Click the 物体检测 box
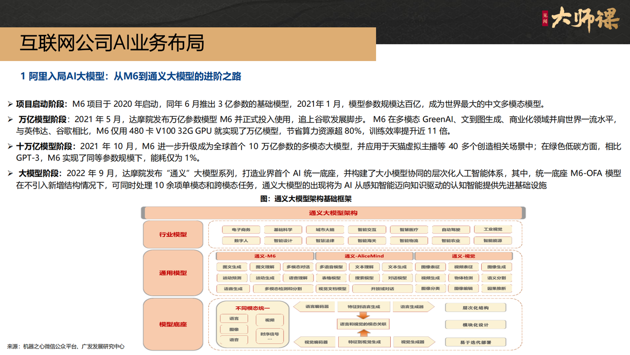 pos(463,278)
